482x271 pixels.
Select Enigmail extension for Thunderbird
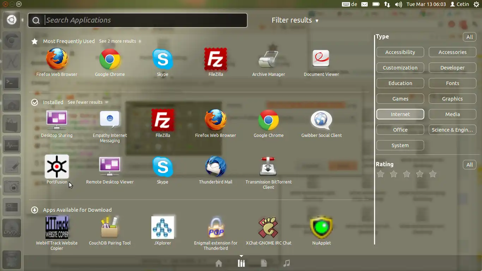[216, 233]
